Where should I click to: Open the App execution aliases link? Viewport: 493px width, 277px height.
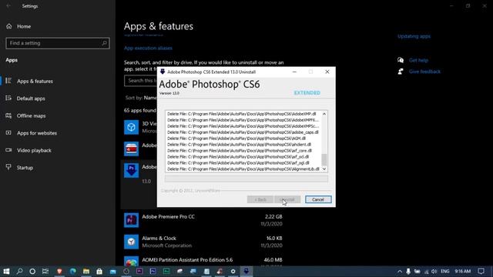pos(148,48)
